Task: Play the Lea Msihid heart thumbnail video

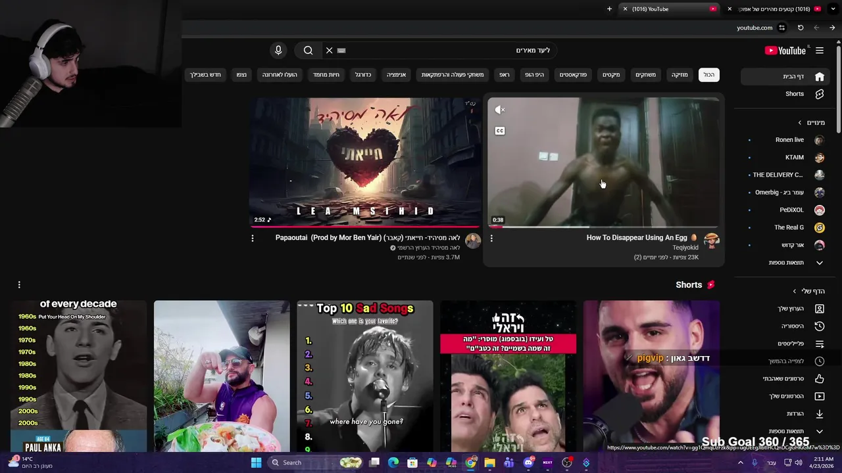Action: pos(365,162)
